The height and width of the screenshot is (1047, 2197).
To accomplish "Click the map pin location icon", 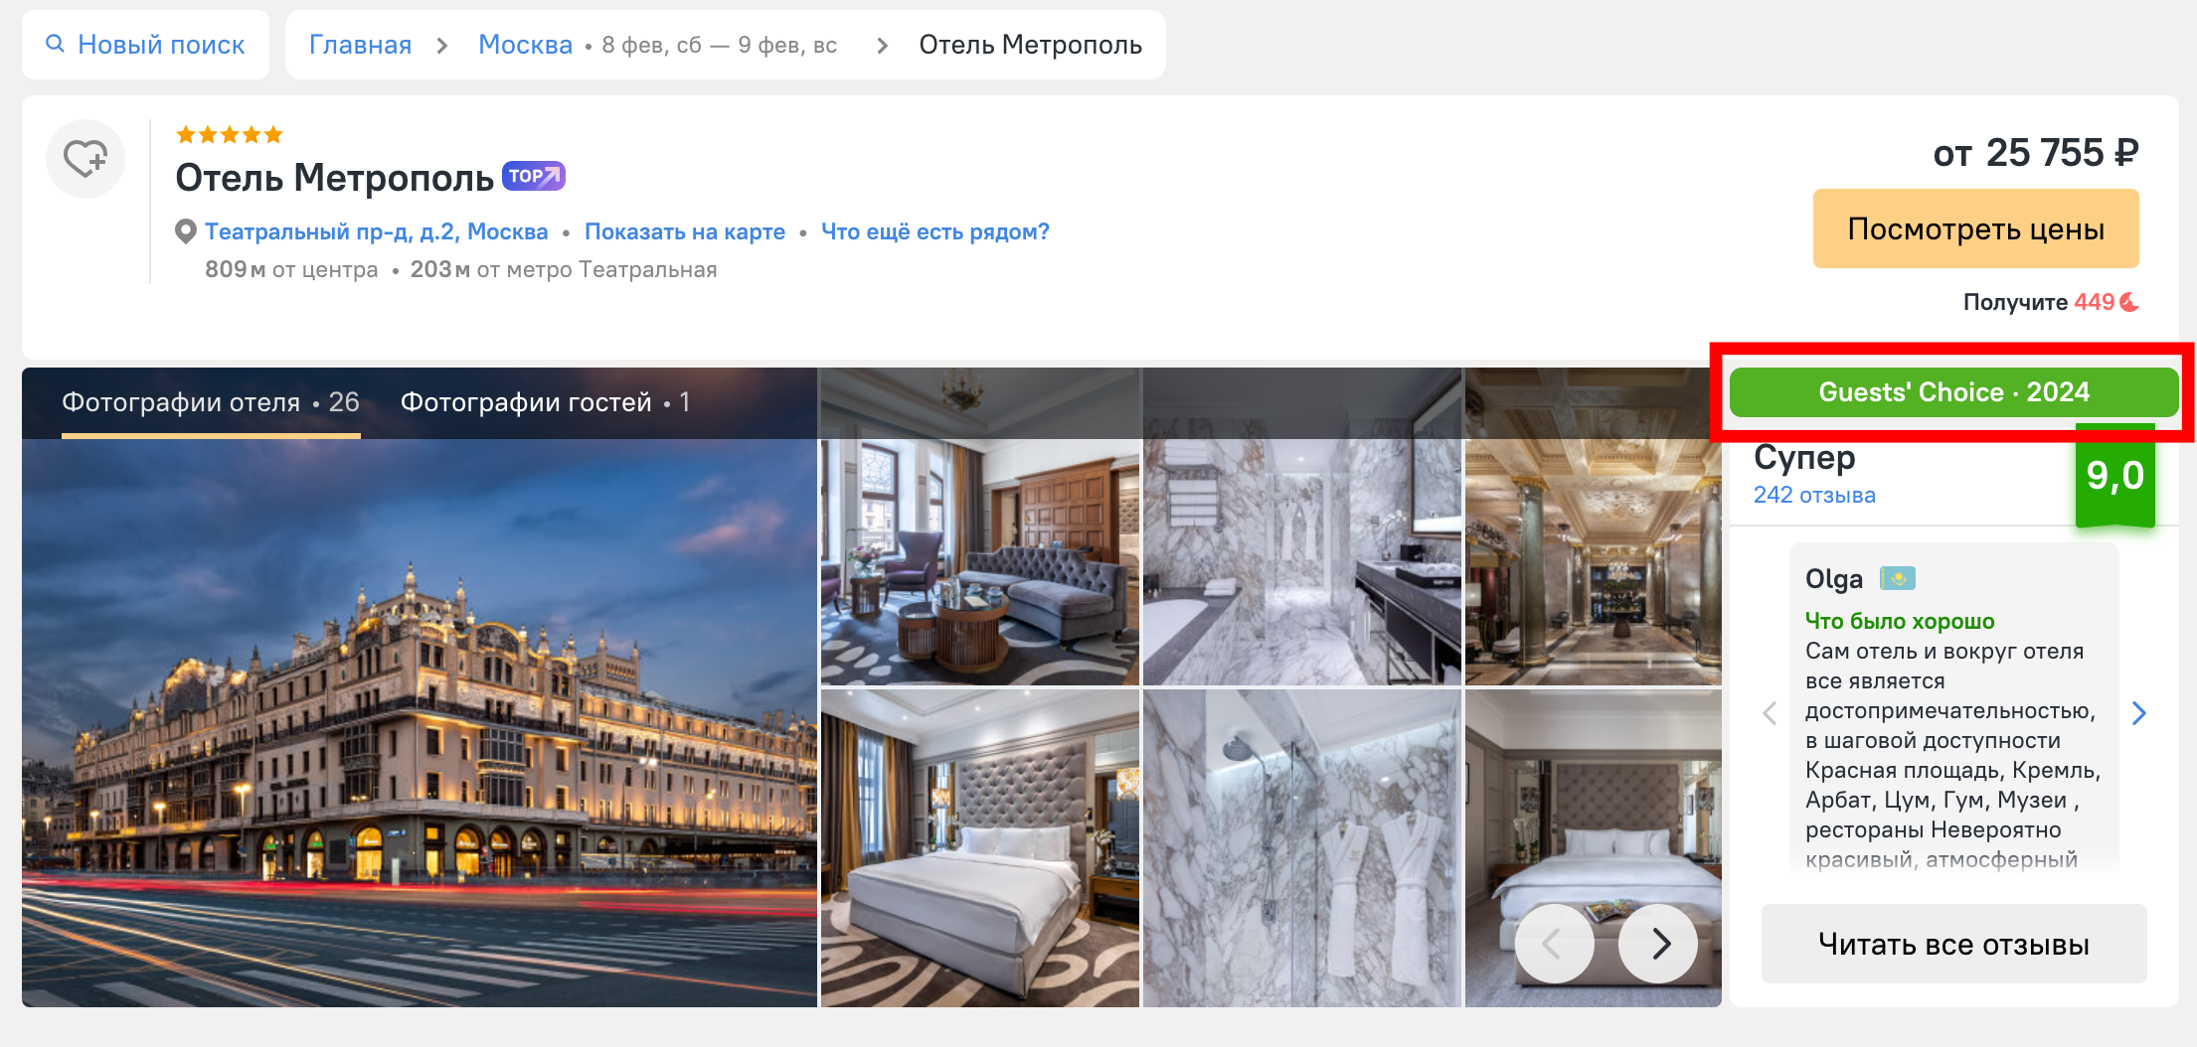I will tap(185, 231).
